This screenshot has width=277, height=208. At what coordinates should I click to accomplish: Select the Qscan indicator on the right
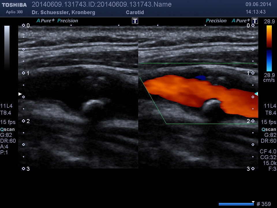269,129
